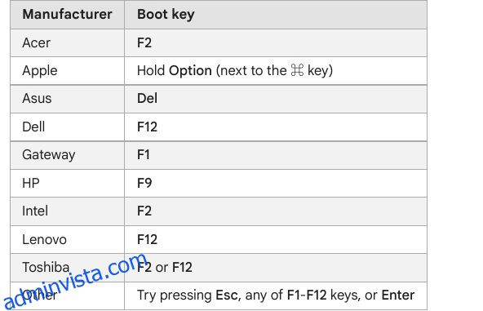The height and width of the screenshot is (311, 483).
Task: Click the F9 boot key for HP
Action: click(144, 183)
